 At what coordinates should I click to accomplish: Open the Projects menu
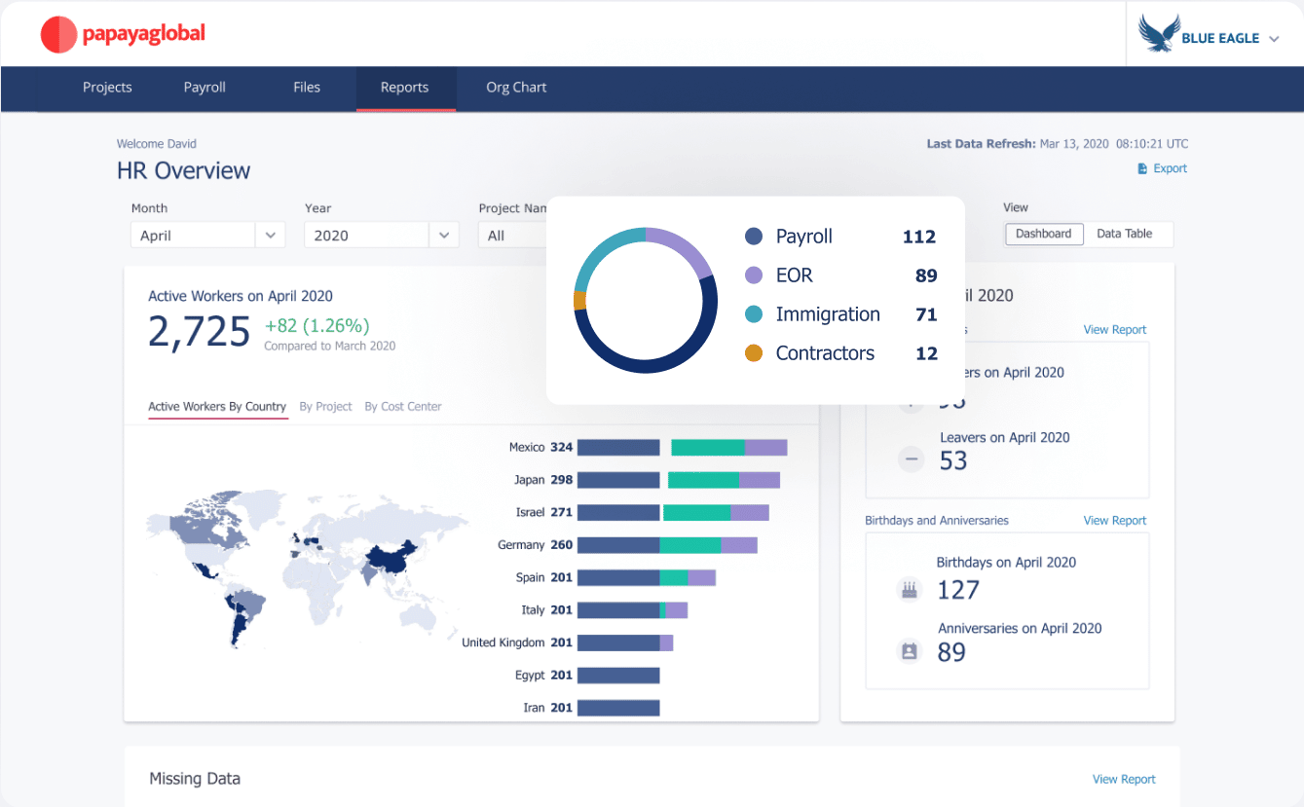(107, 87)
